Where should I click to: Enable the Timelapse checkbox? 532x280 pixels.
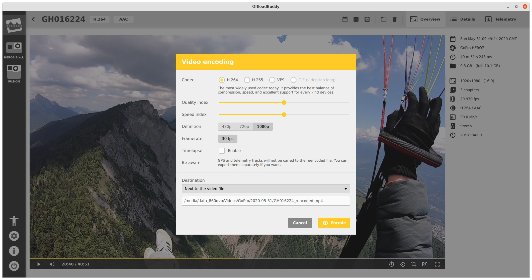[x=222, y=151]
